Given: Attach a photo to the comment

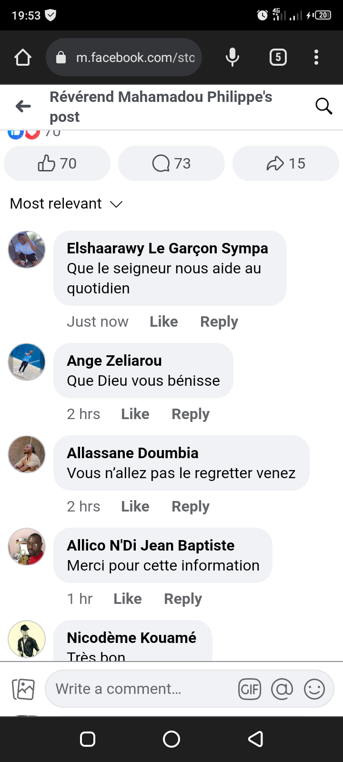Looking at the screenshot, I should [x=23, y=689].
